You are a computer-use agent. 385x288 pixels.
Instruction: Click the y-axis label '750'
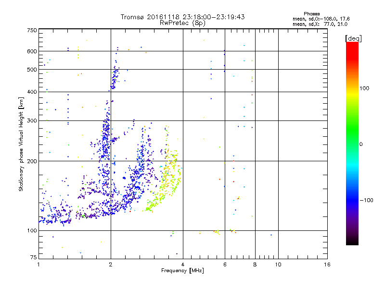tap(32, 30)
